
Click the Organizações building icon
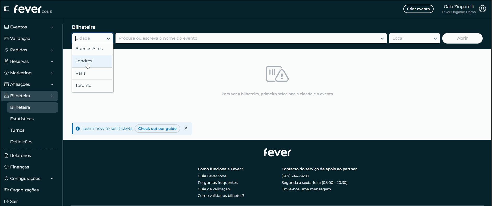tap(7, 190)
